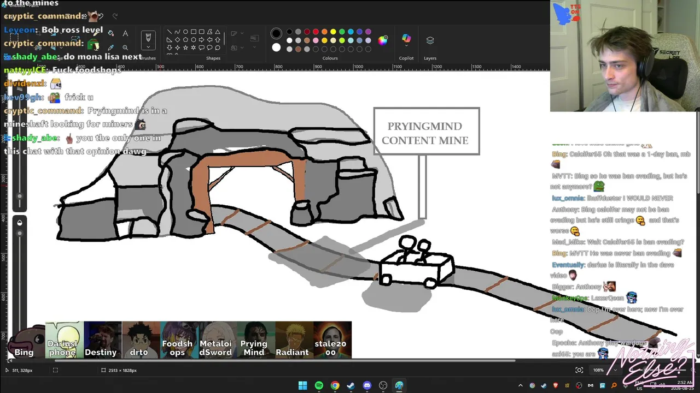Viewport: 700px width, 393px height.
Task: Choose the Right triangle shape
Action: [x=170, y=40]
